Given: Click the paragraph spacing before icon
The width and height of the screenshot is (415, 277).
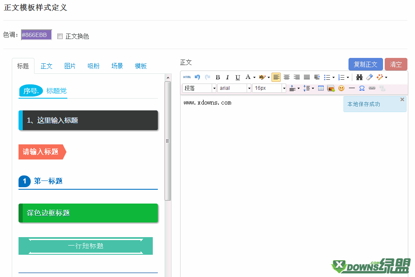Looking at the screenshot, I should [292, 88].
